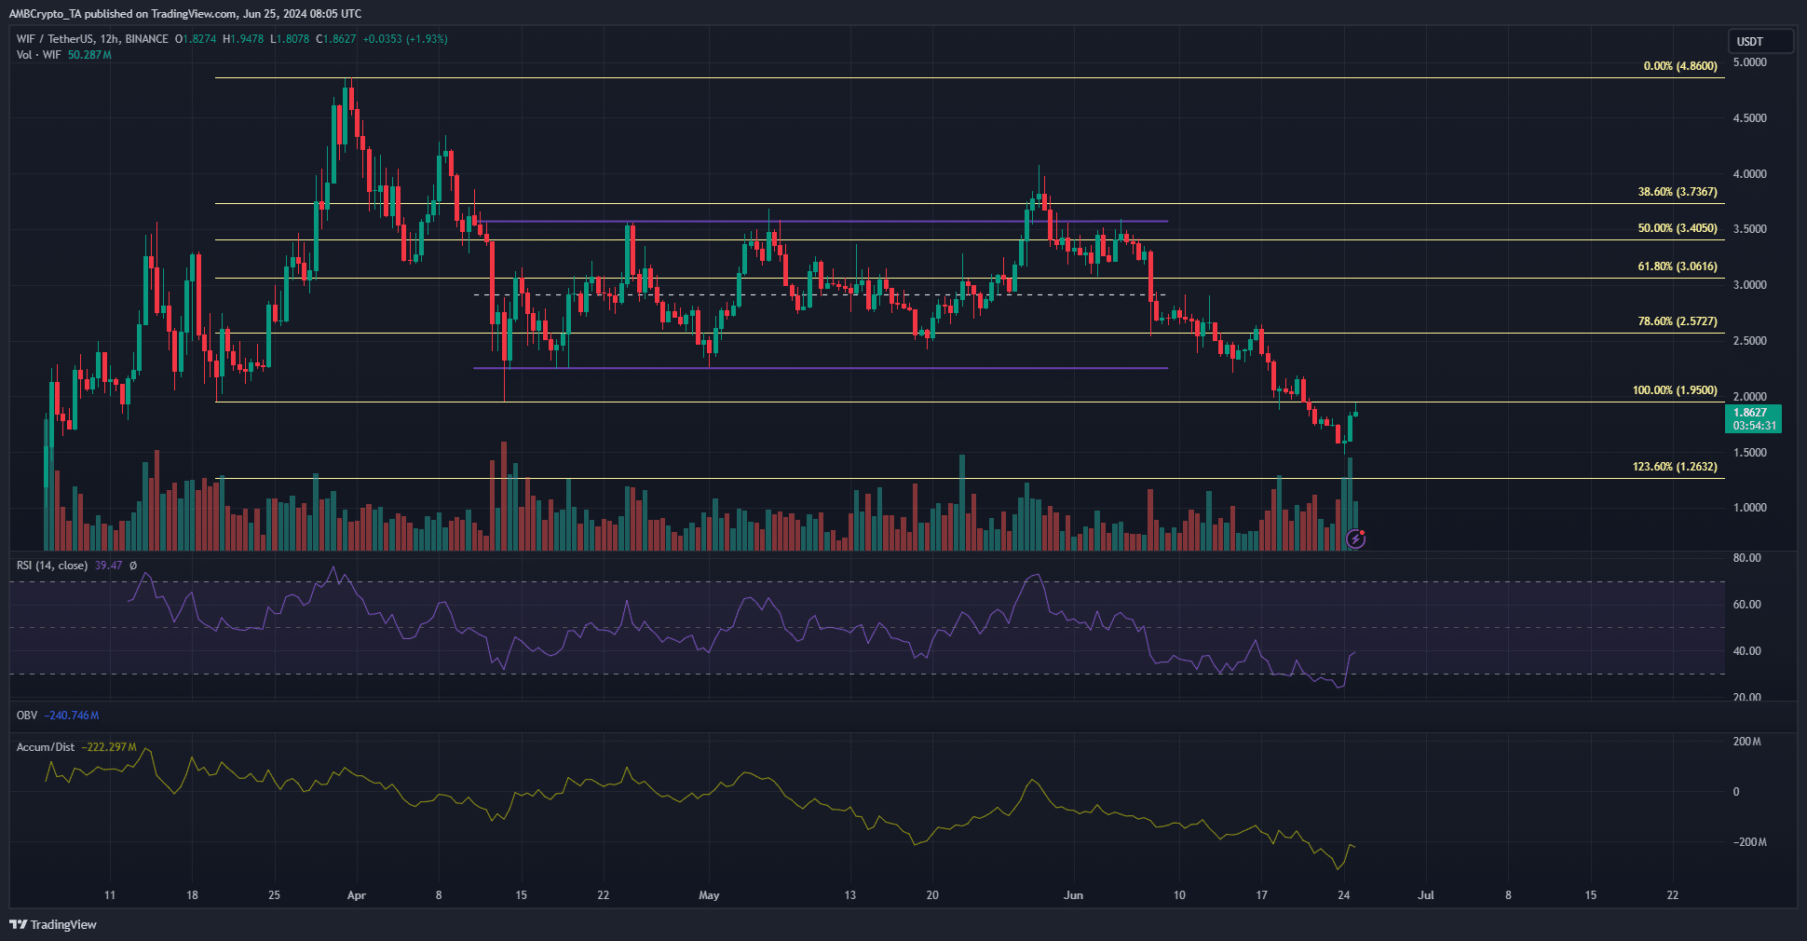This screenshot has width=1807, height=941.
Task: Click the green current price tag with the countdown
Action: (1753, 418)
